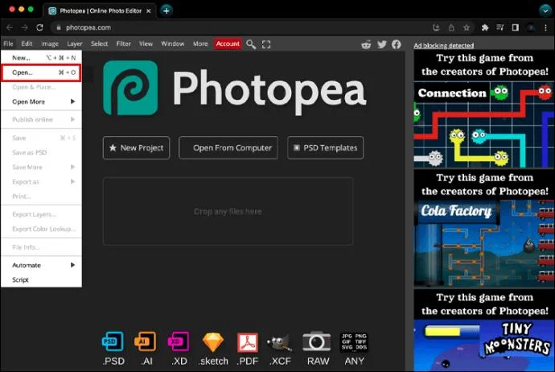
Task: Choose Open... from File menu
Action: (x=41, y=72)
